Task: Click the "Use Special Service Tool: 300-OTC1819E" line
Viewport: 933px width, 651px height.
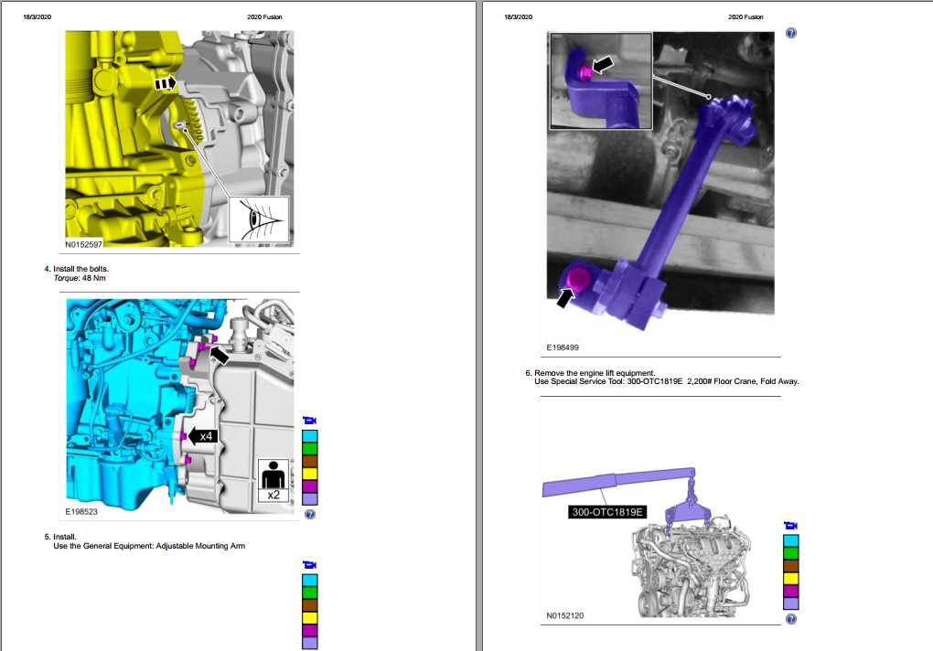Action: pyautogui.click(x=667, y=381)
